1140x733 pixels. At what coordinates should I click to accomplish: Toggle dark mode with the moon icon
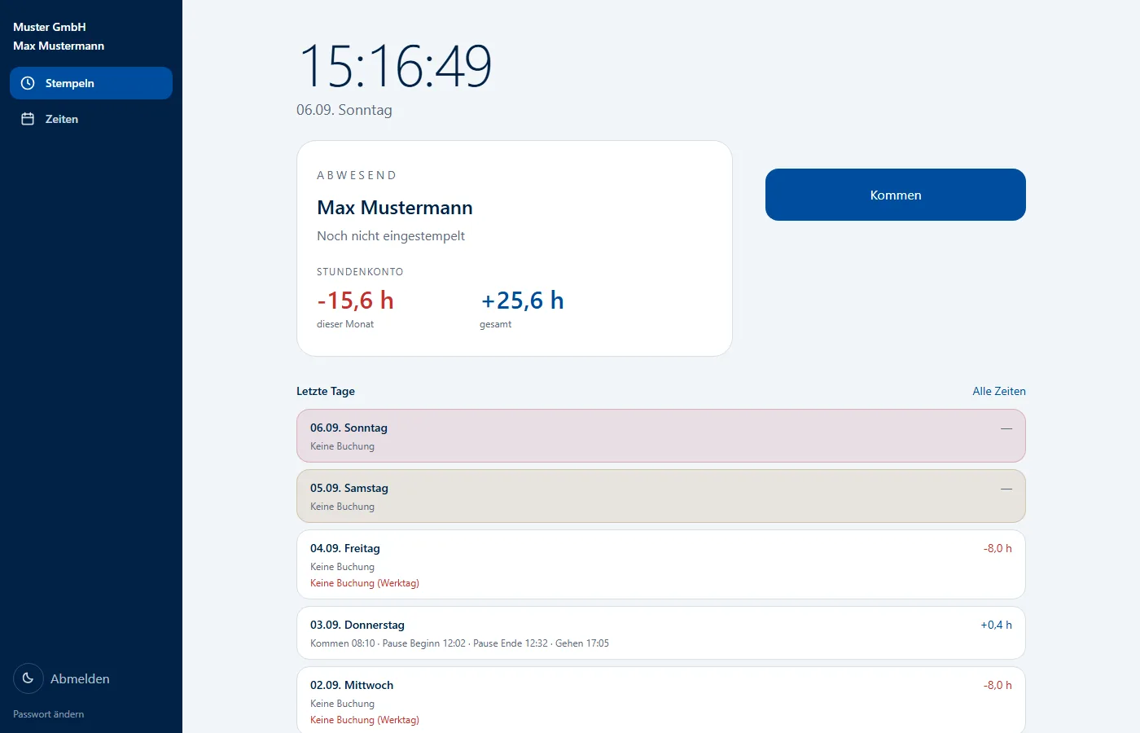point(28,678)
